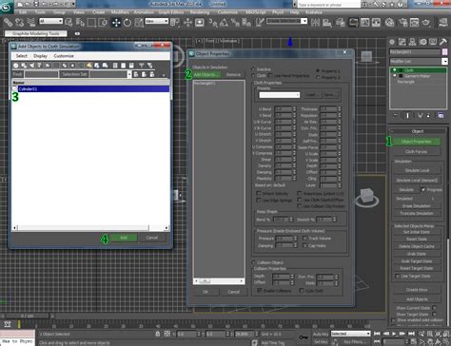451x346 pixels.
Task: Click the Find field in Add Objects dialog
Action: pos(41,74)
